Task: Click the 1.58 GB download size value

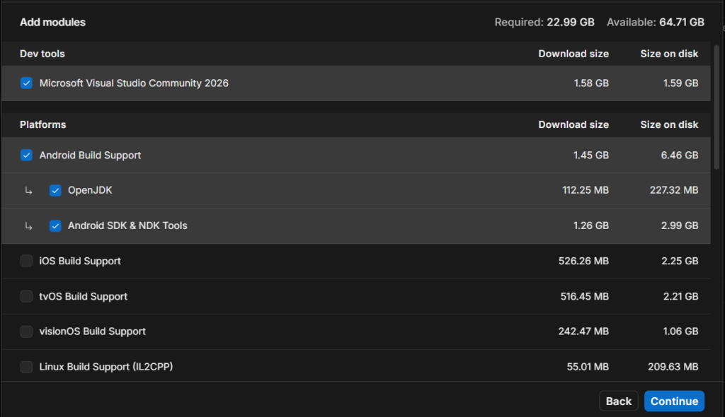Action: click(591, 83)
